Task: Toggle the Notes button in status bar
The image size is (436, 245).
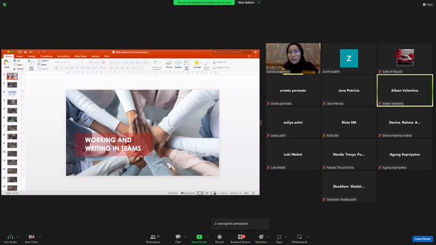Action: pos(173,193)
